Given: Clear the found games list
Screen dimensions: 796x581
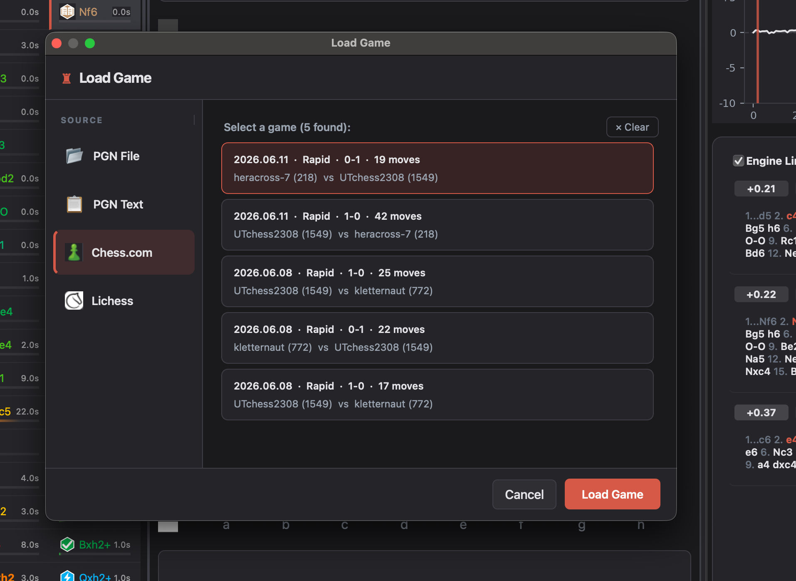Looking at the screenshot, I should pyautogui.click(x=632, y=127).
